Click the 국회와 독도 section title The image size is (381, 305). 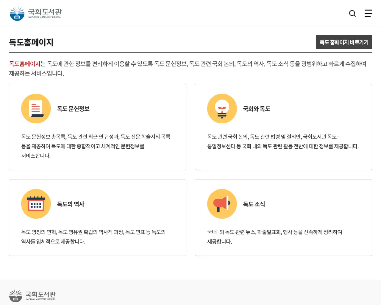(256, 109)
